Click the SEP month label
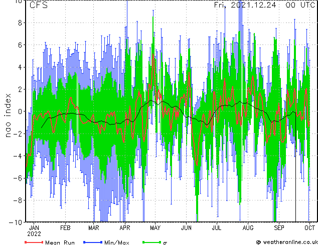The height and width of the screenshot is (245, 318). pyautogui.click(x=279, y=228)
